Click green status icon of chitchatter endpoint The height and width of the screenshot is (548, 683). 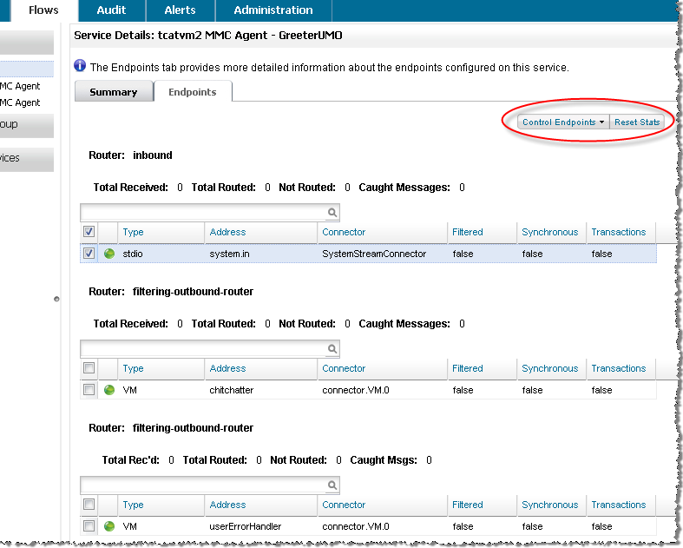coord(109,390)
